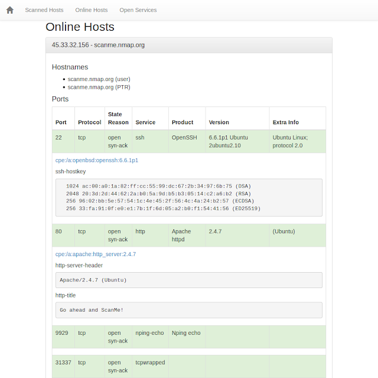Click the http-title label
The height and width of the screenshot is (378, 378).
click(x=66, y=295)
